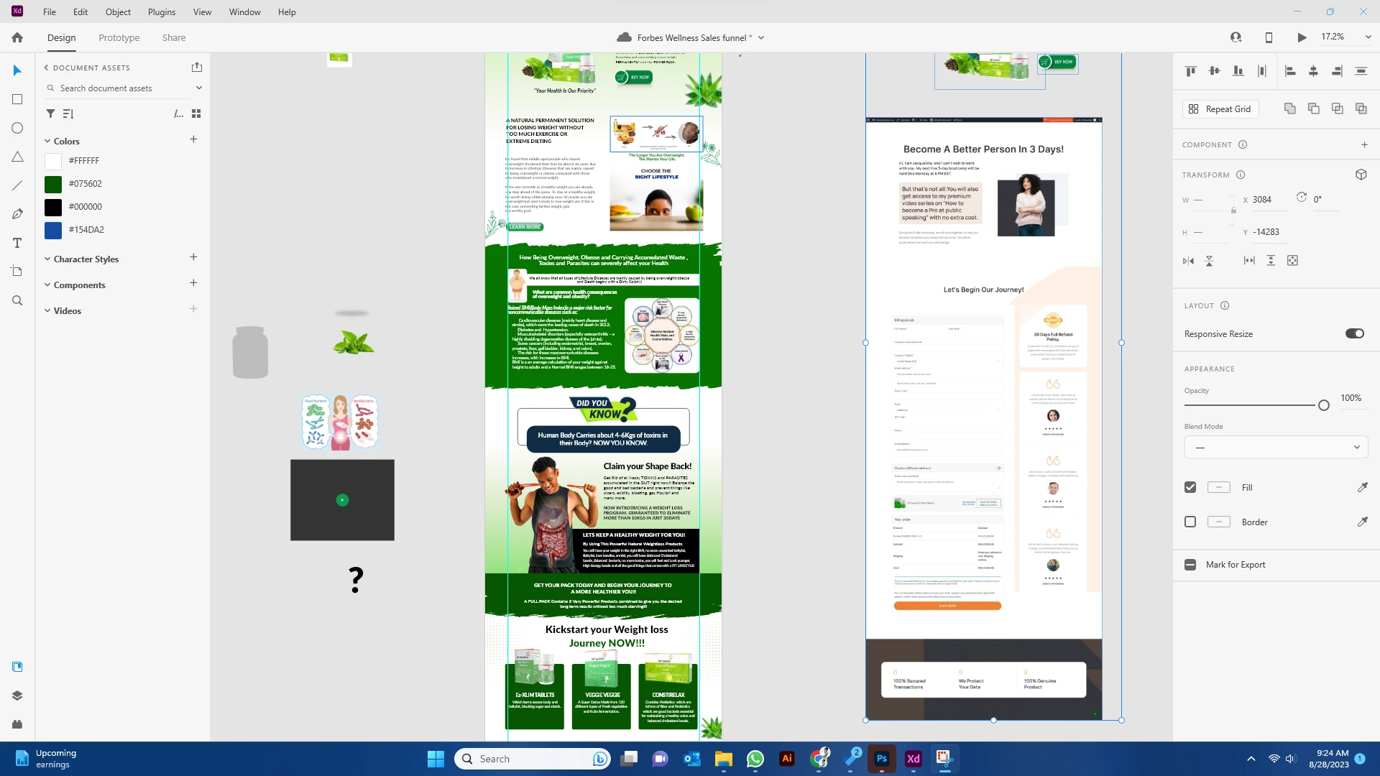This screenshot has height=776, width=1380.
Task: Toggle Border checkbox in Appearance panel
Action: coord(1190,522)
